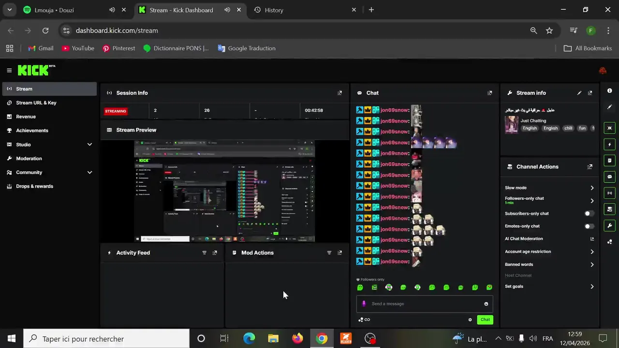
Task: Toggle Stream info panel via wrench icon
Action: click(x=609, y=226)
